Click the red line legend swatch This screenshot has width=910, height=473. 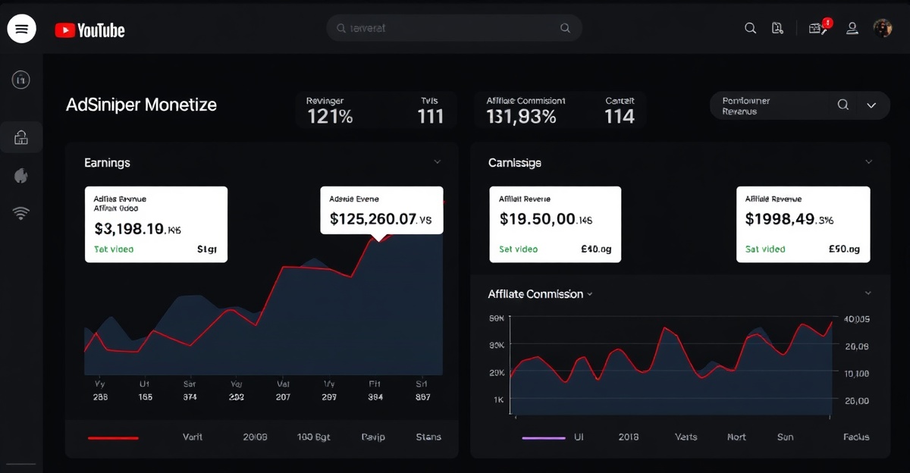[x=114, y=437]
